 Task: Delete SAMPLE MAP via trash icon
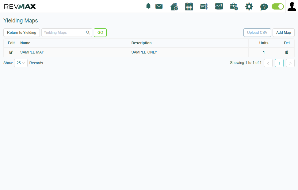[x=287, y=52]
